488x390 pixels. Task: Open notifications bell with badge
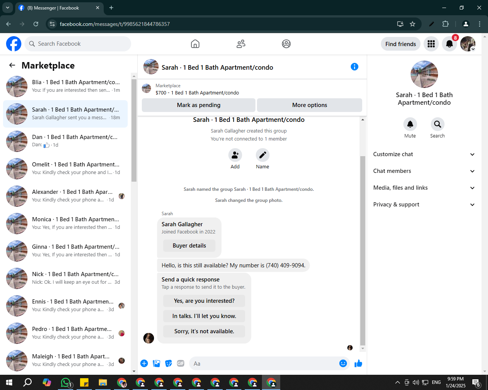pyautogui.click(x=449, y=44)
